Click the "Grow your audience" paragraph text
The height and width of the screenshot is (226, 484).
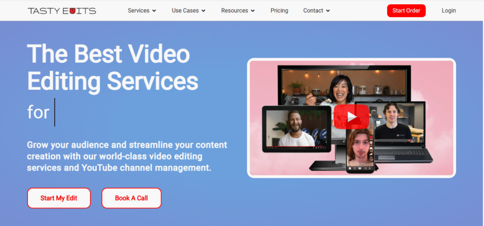(127, 156)
